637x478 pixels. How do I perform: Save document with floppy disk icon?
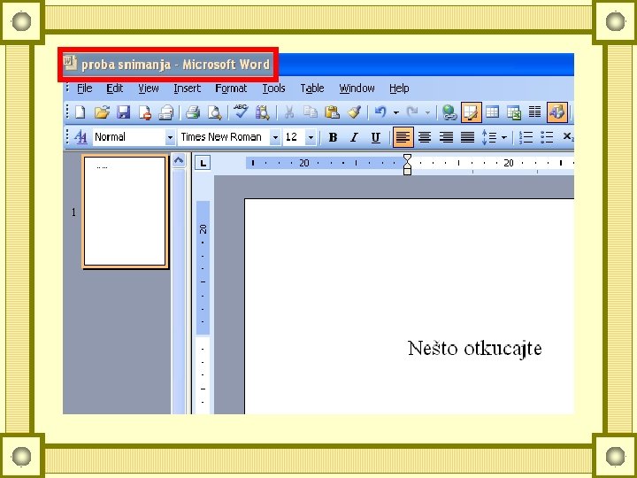tap(124, 112)
